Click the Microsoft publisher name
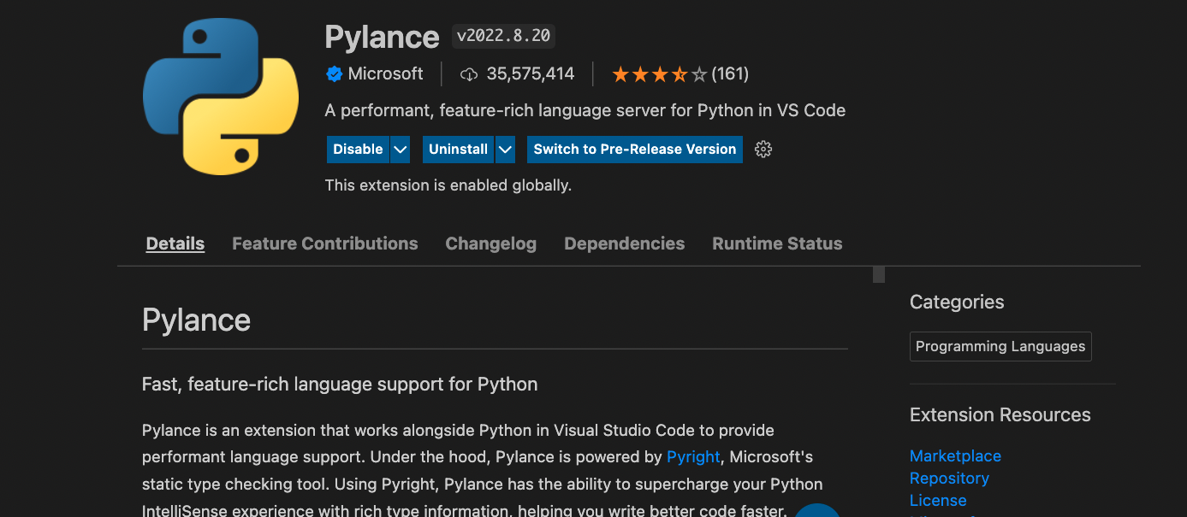 (385, 74)
